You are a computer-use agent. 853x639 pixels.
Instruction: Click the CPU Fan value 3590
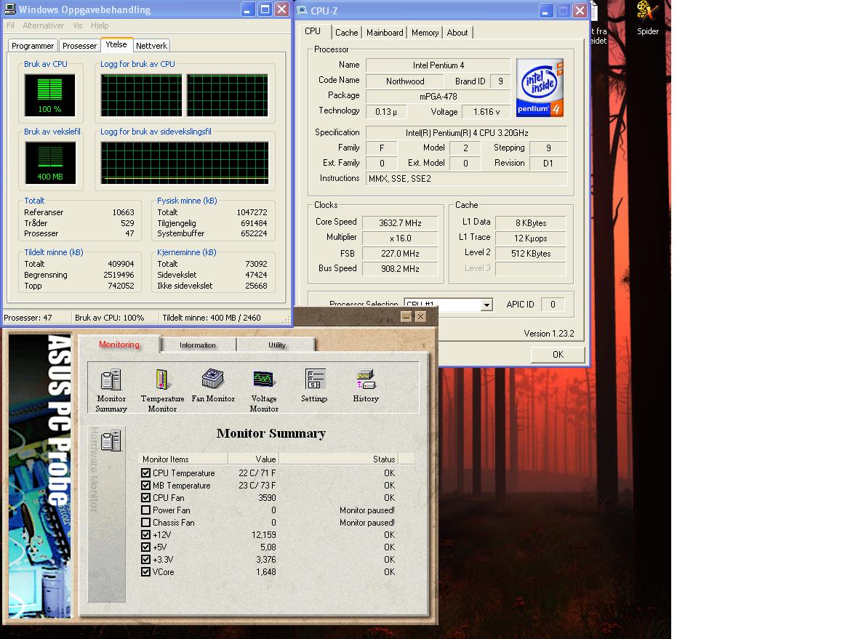[267, 497]
